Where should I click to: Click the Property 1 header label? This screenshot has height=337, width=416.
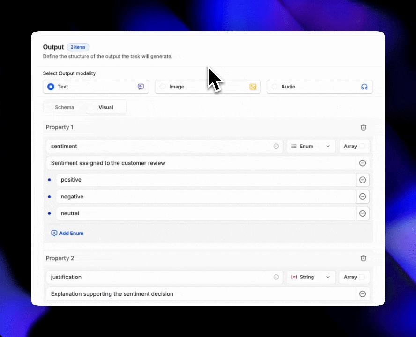tap(59, 127)
